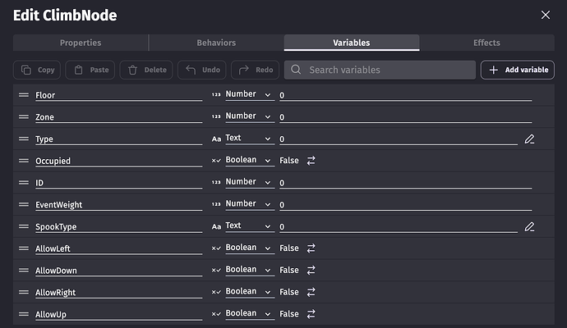
Task: Edit the Floor variable value field
Action: (405, 95)
